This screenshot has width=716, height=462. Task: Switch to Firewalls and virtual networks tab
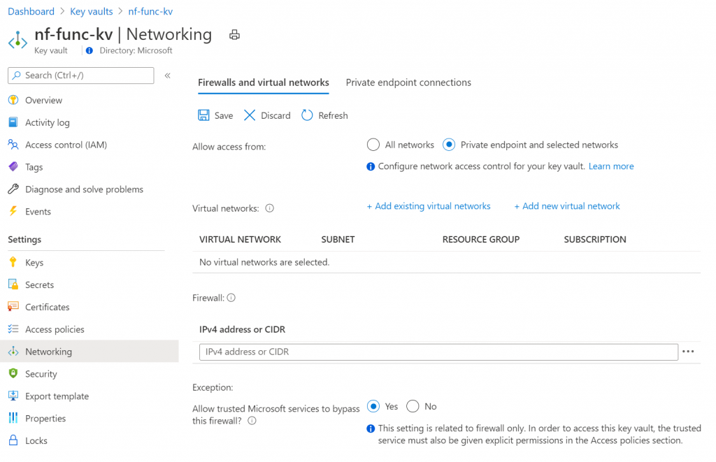pos(264,82)
